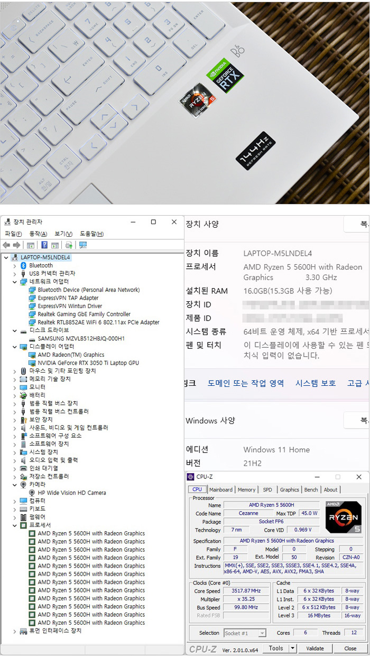Collapse the 프로세서 category
Image resolution: width=370 pixels, height=658 pixels.
coord(15,525)
